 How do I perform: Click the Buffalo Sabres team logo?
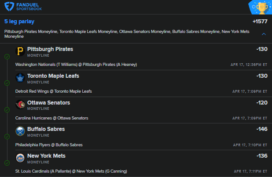pyautogui.click(x=20, y=131)
